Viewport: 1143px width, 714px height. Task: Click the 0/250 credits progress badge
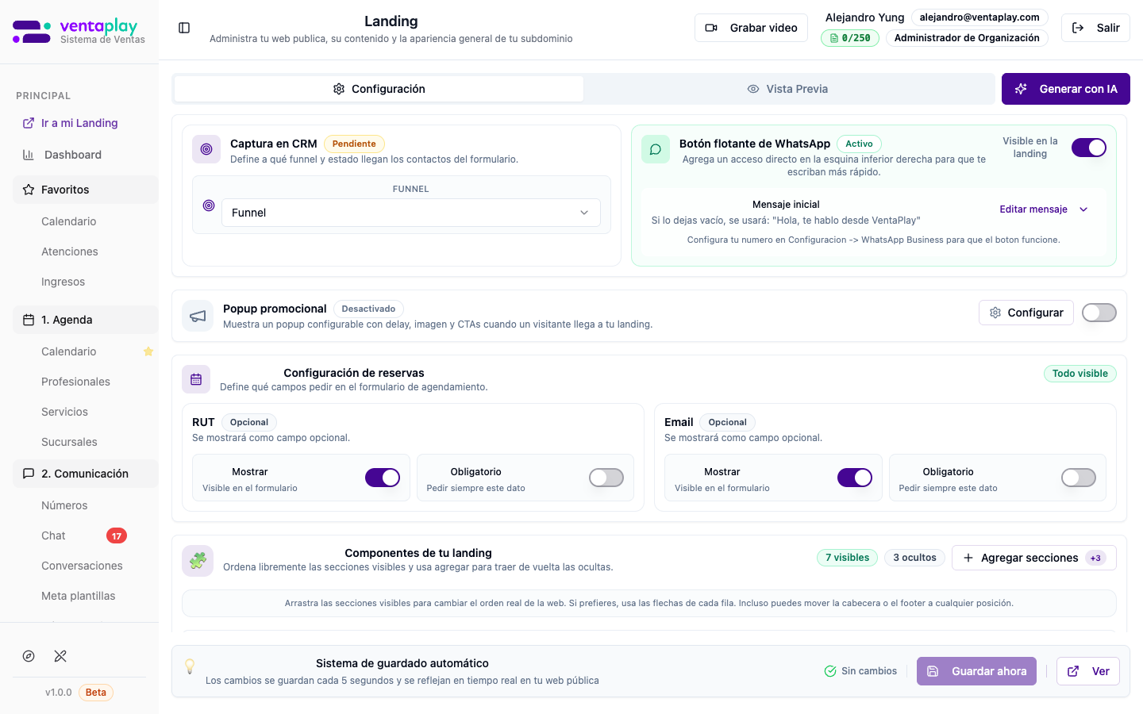849,37
